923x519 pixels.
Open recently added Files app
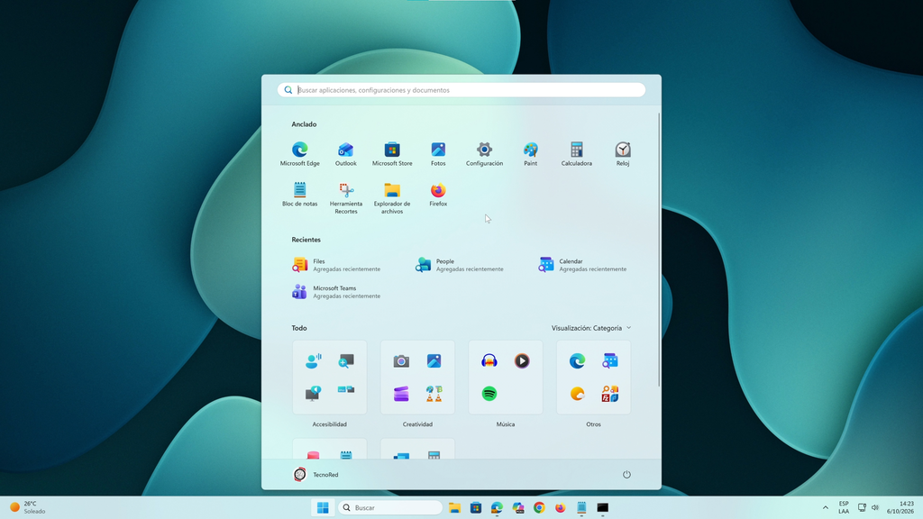click(336, 265)
